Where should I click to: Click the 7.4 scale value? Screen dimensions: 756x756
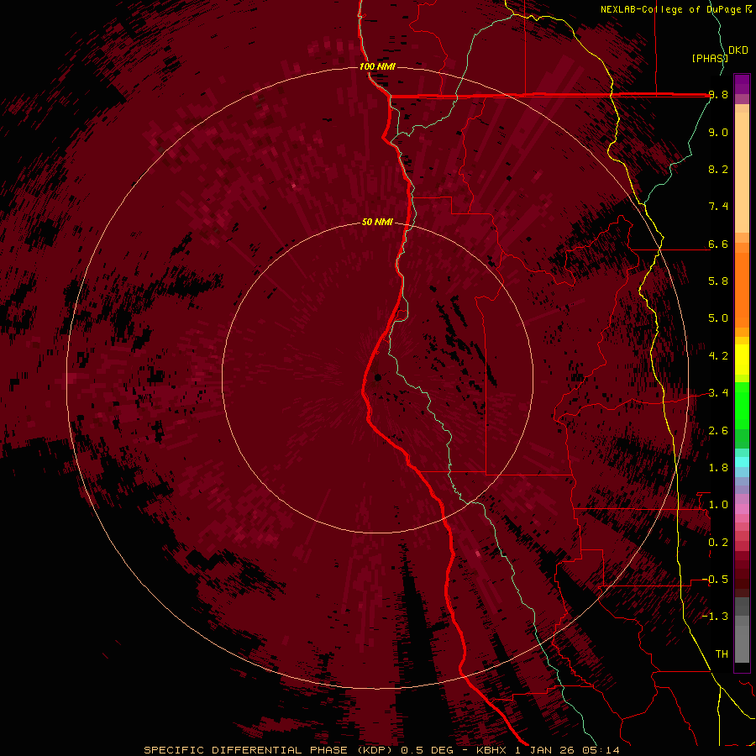pyautogui.click(x=718, y=207)
